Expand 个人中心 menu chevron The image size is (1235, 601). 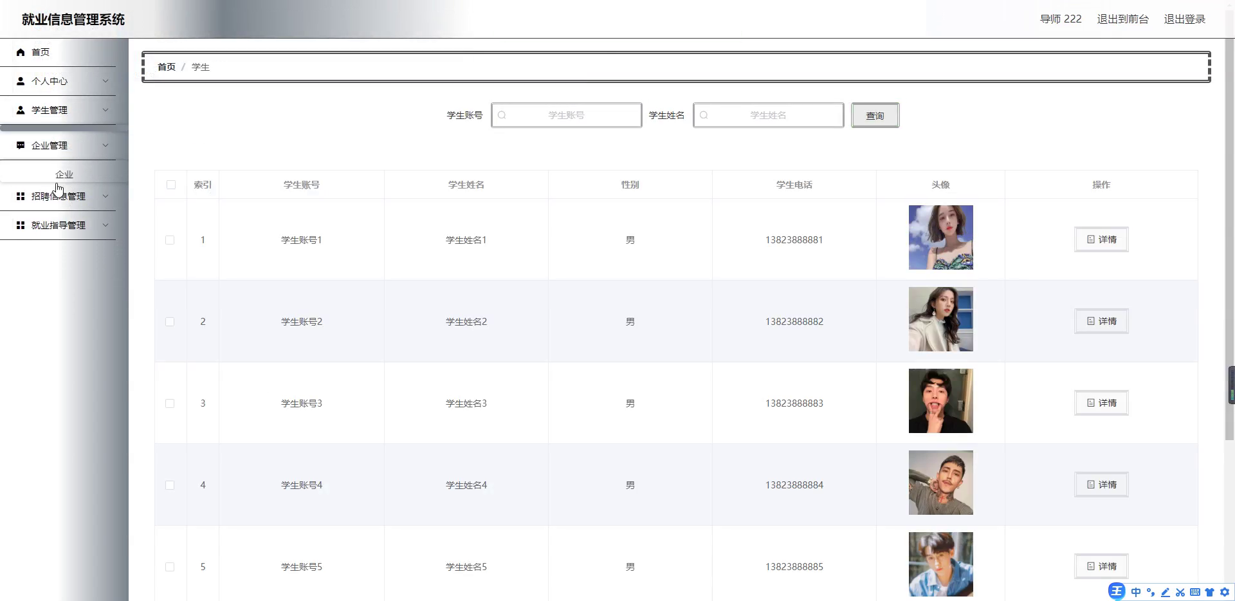(x=105, y=81)
